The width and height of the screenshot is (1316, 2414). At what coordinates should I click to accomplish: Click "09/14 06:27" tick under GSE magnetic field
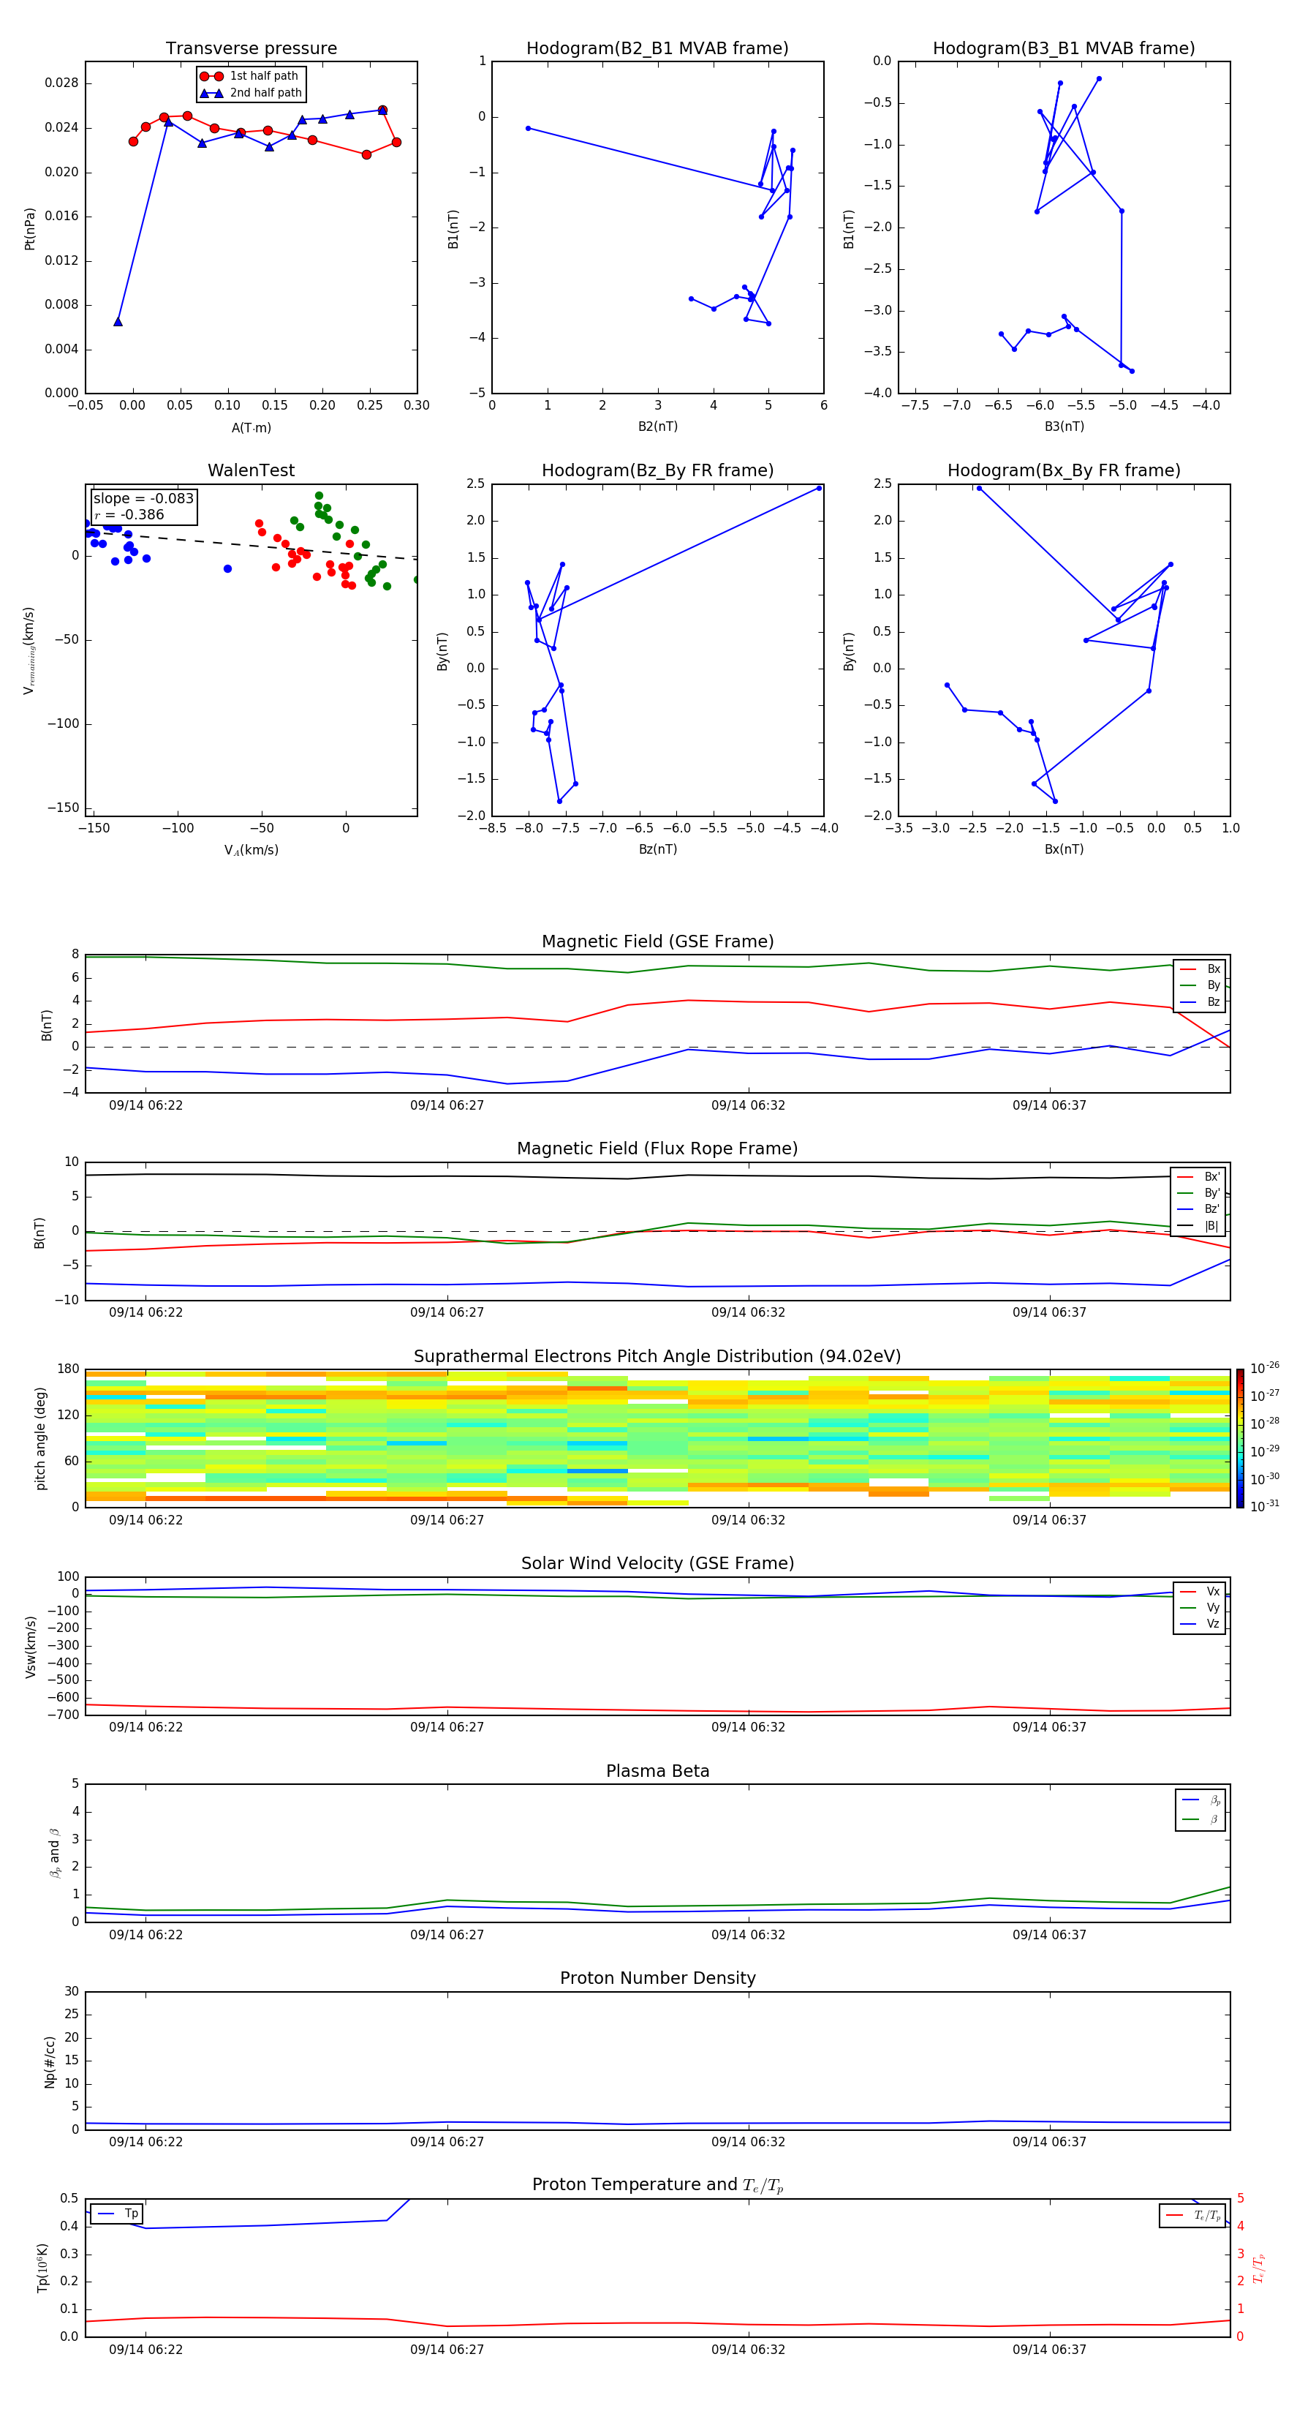(x=447, y=1106)
